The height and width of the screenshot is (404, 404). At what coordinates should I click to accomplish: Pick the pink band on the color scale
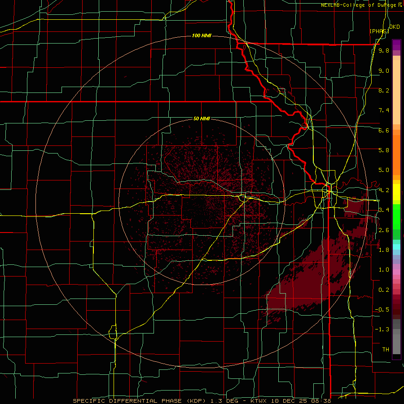[x=396, y=272]
